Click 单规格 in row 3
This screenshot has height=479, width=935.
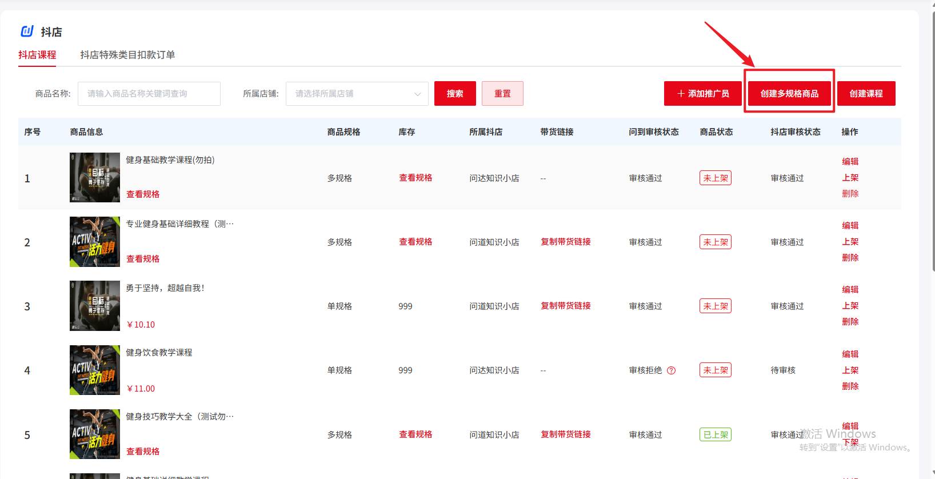coord(339,306)
